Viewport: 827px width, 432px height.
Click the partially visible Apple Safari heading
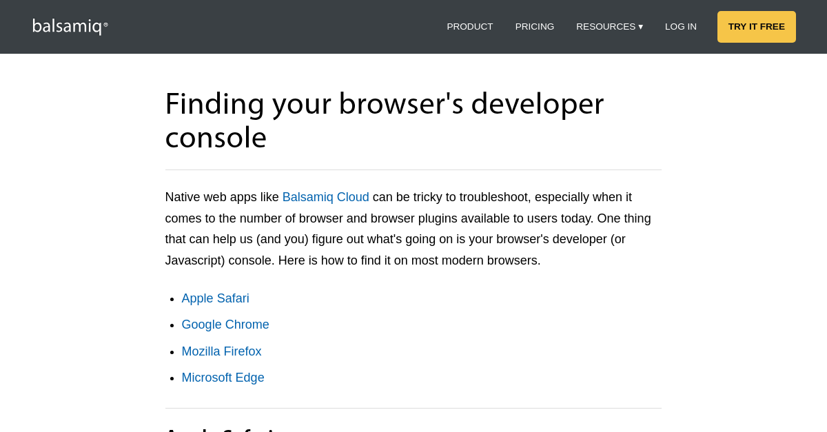point(221,430)
